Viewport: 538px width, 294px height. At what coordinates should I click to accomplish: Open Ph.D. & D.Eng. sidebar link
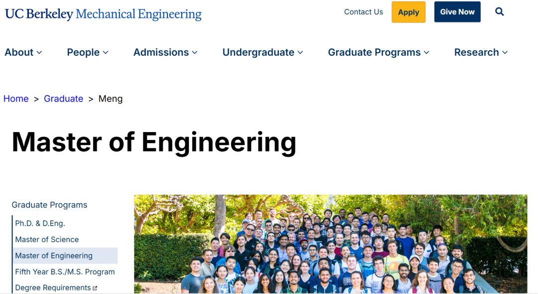point(40,223)
